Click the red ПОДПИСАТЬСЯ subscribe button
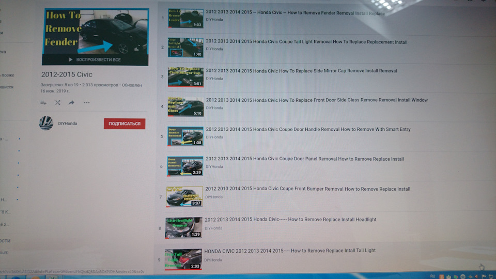The width and height of the screenshot is (496, 279). [125, 123]
